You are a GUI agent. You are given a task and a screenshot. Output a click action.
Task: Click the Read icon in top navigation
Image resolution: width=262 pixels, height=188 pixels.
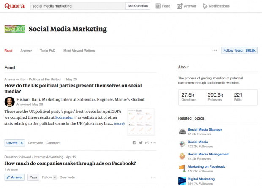158,6
